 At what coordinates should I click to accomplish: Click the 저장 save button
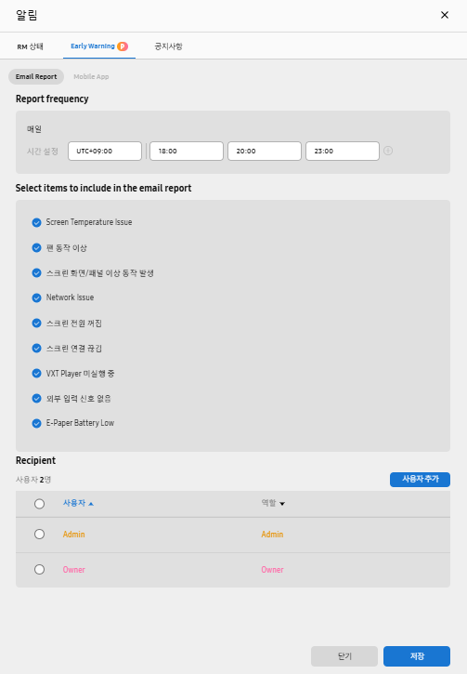417,656
